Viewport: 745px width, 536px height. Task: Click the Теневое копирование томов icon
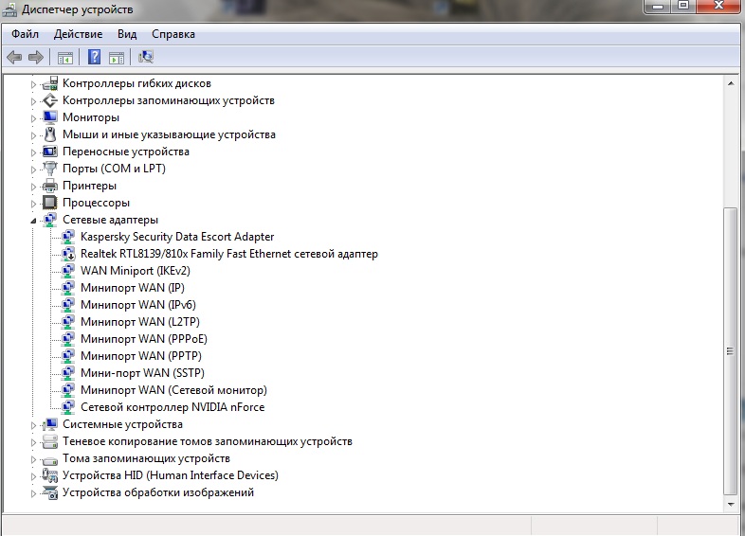tap(50, 441)
